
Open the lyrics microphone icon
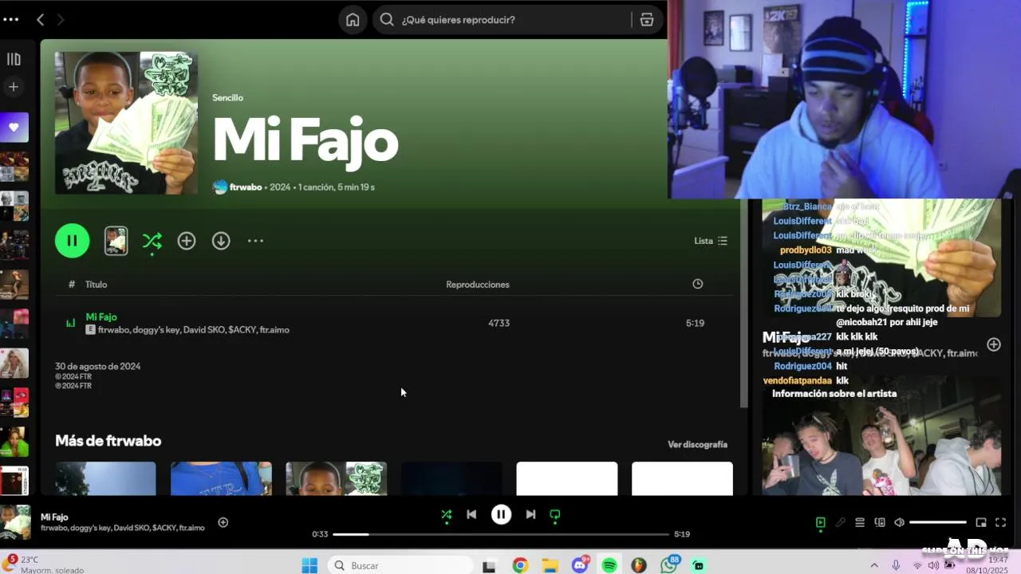coord(840,522)
